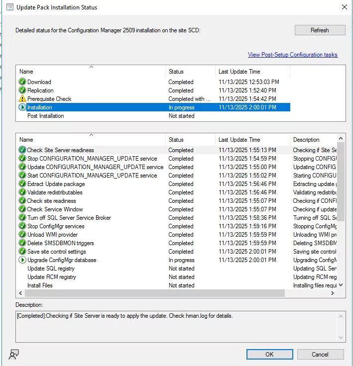Select the Replication row name
This screenshot has height=366, width=353.
tap(40, 91)
